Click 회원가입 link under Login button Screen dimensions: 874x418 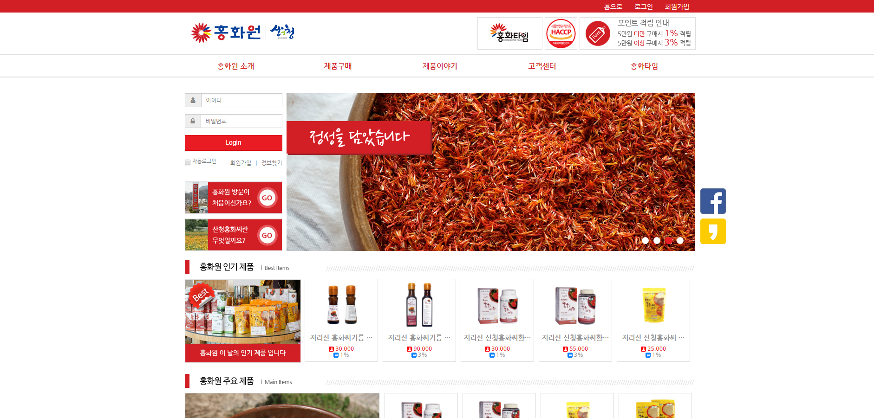pos(241,163)
